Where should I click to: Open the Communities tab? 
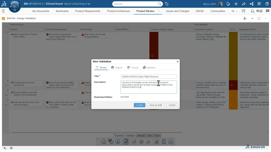[x=218, y=11]
